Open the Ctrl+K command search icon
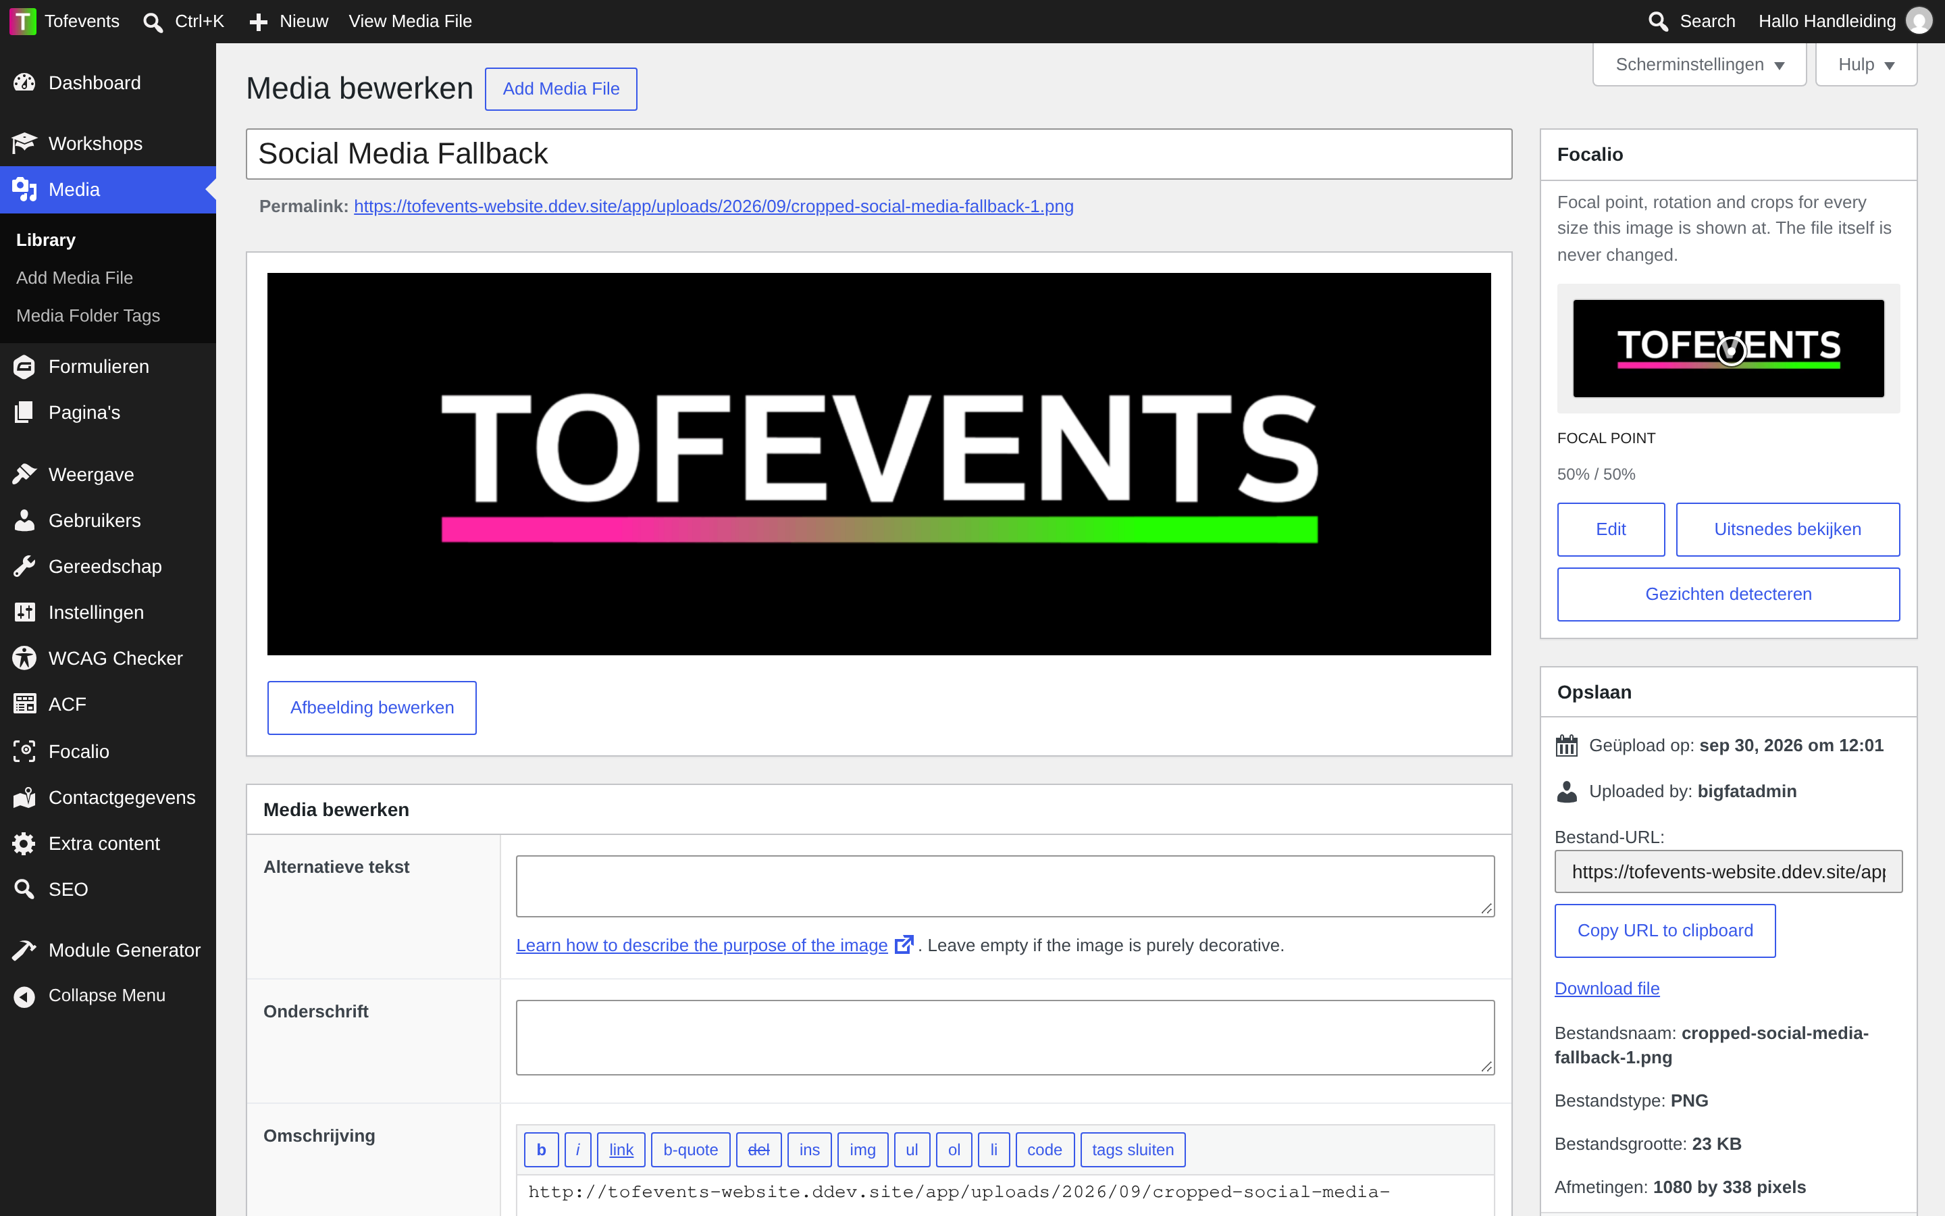Viewport: 1945px width, 1216px height. [153, 22]
